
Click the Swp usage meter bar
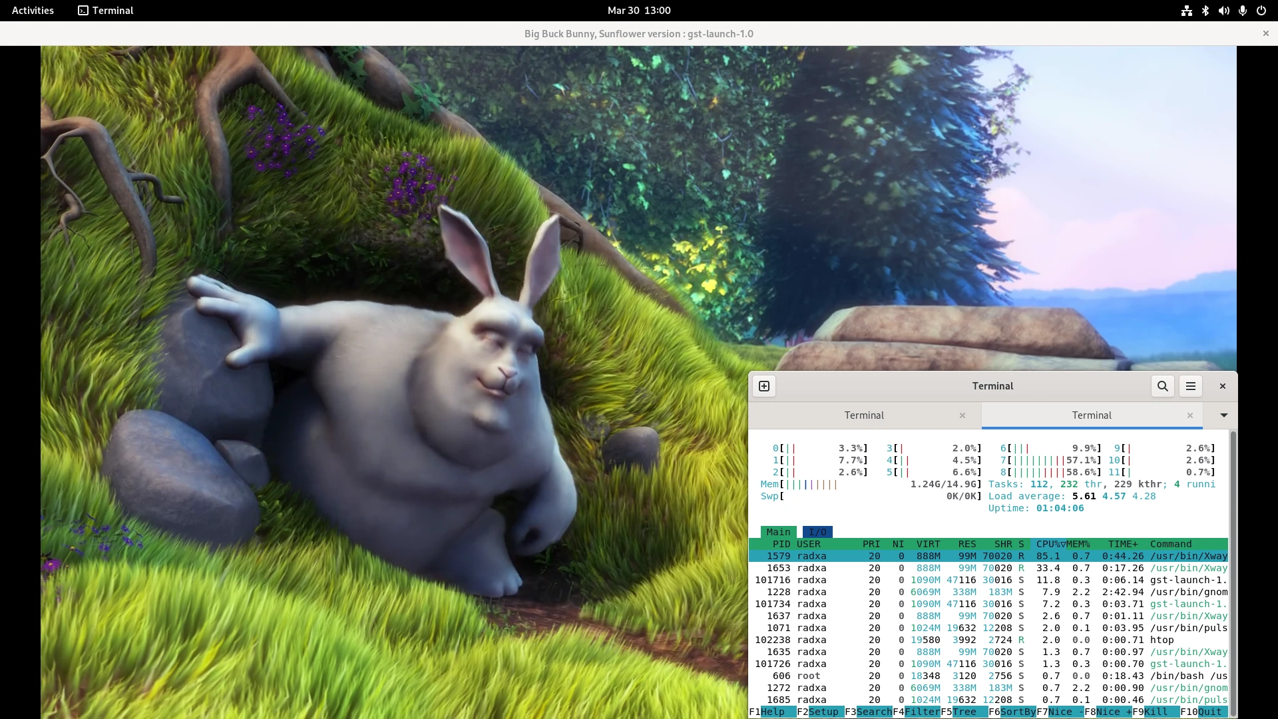[x=871, y=496]
